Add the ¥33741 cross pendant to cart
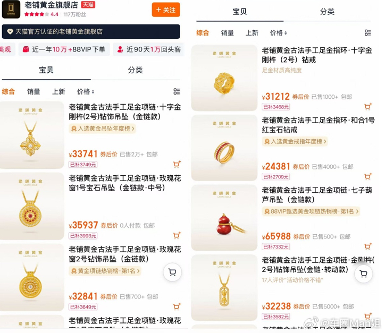The height and width of the screenshot is (333, 385). (177, 164)
